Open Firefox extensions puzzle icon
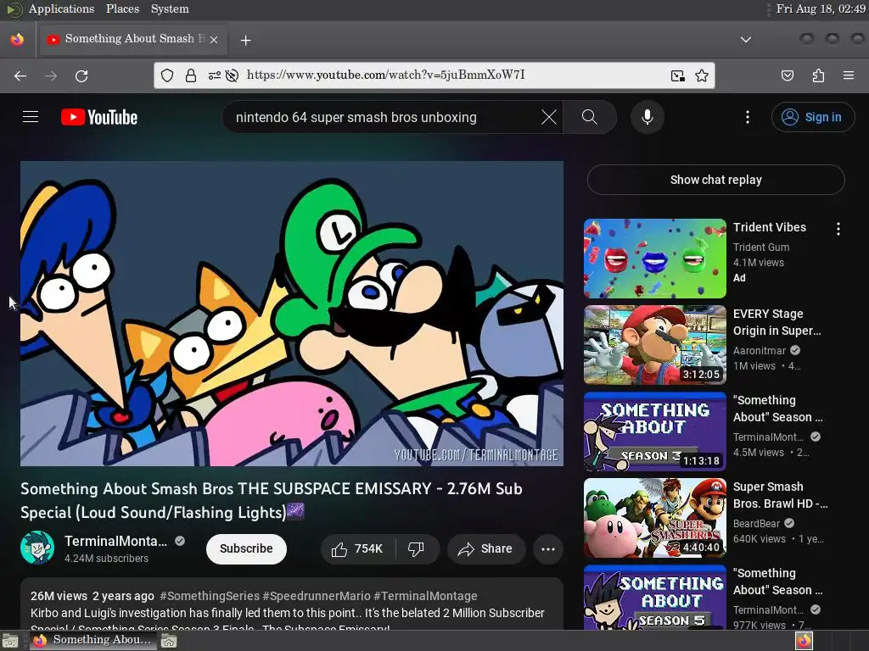 (818, 75)
